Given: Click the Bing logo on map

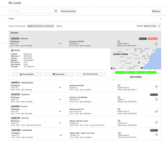Looking at the screenshot, I should point(113,68).
